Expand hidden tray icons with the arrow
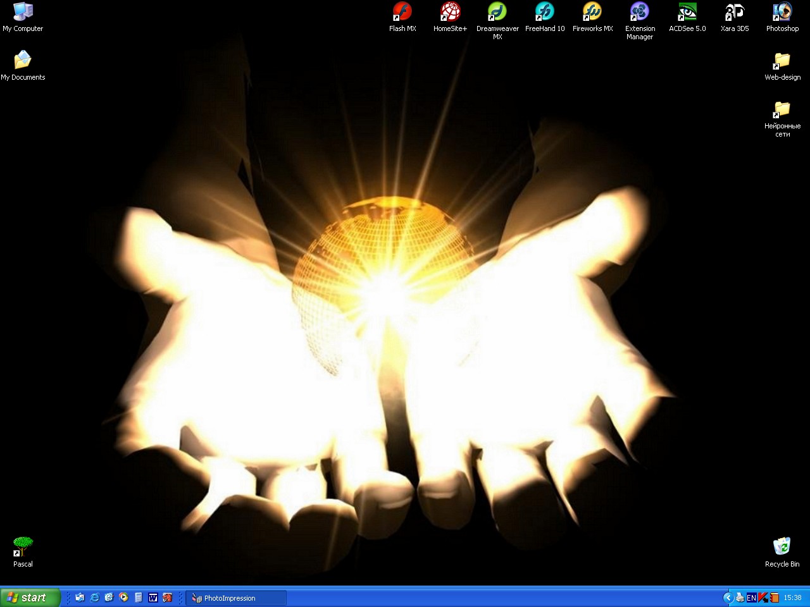This screenshot has height=607, width=810. 728,598
